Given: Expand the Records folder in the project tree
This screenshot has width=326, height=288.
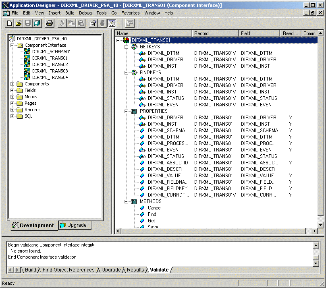Looking at the screenshot, I should [x=12, y=110].
